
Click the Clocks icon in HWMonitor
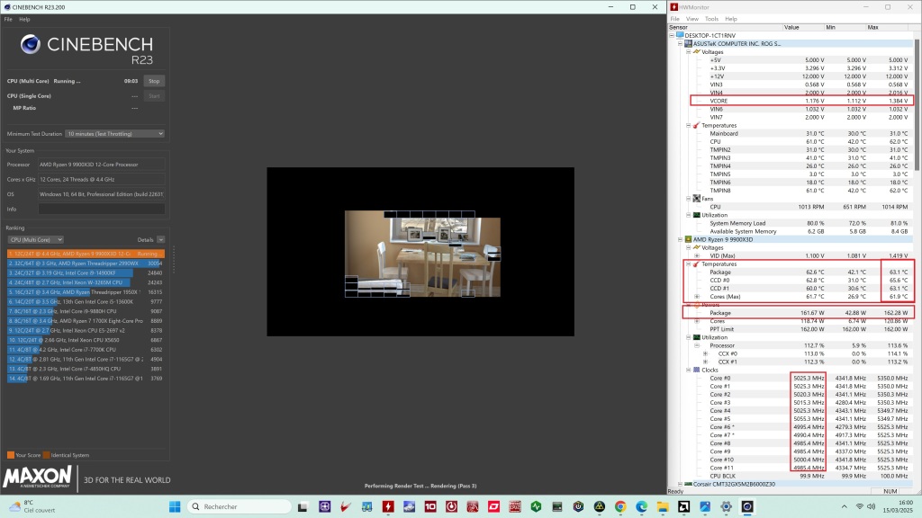point(696,370)
